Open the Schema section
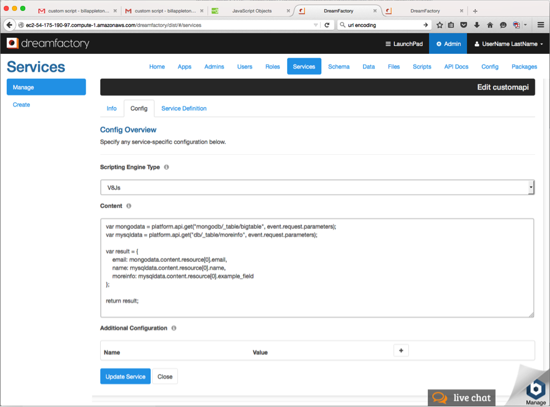 click(x=339, y=67)
